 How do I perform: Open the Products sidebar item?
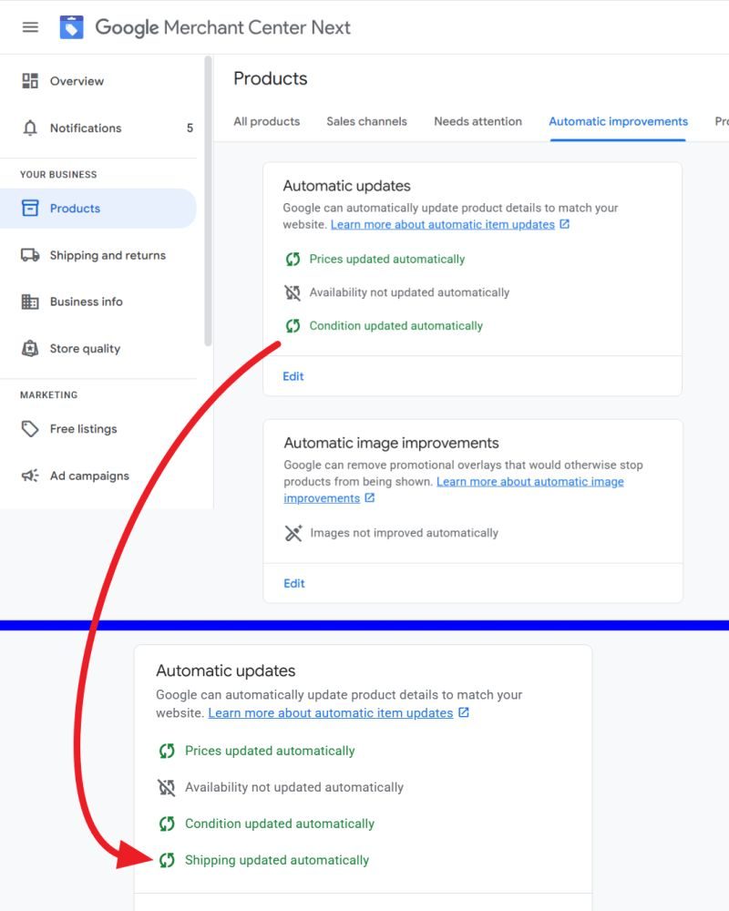[75, 209]
